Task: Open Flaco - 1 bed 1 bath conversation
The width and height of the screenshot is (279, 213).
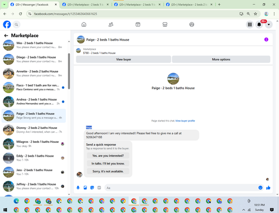Action: tap(33, 88)
